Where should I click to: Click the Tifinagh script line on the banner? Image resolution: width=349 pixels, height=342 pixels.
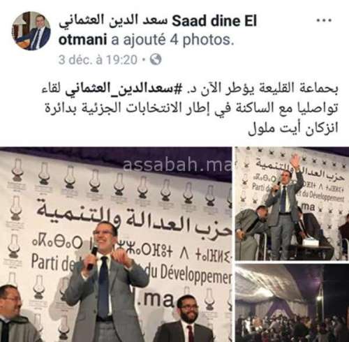point(131,248)
